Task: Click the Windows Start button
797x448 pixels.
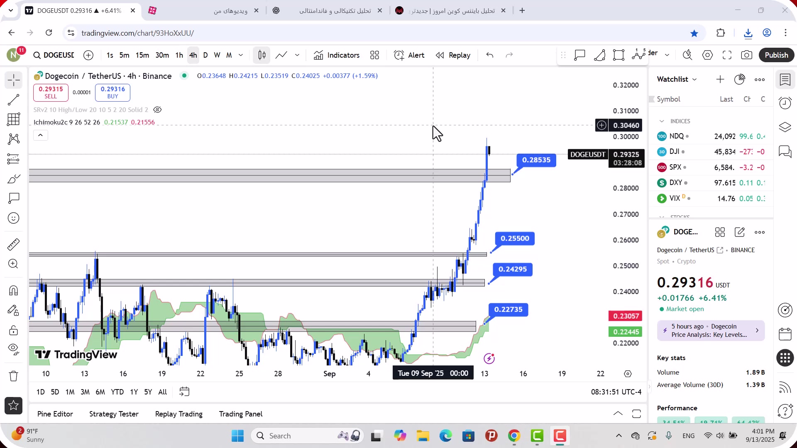Action: (238, 436)
